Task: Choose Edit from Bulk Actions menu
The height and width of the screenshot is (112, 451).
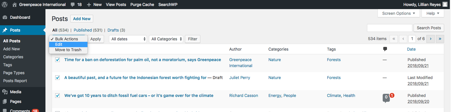Action: click(x=68, y=44)
